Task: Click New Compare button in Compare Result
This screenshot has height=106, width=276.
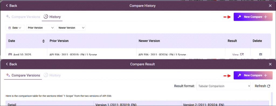Action: click(x=253, y=75)
